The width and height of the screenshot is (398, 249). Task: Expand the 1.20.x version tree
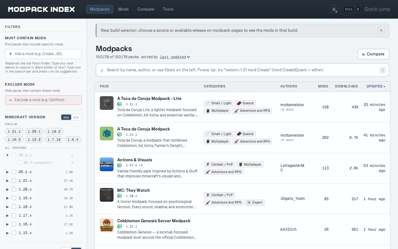click(8, 189)
